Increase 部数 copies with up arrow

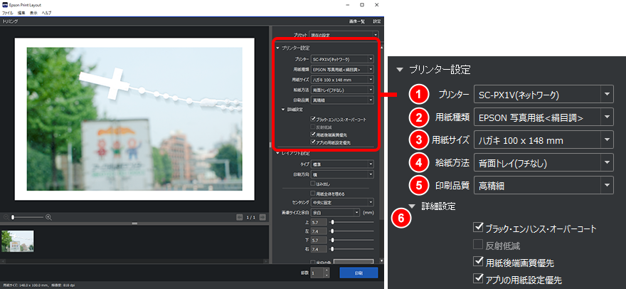tap(327, 269)
